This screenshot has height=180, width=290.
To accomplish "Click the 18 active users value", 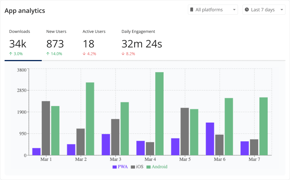I will coord(89,44).
